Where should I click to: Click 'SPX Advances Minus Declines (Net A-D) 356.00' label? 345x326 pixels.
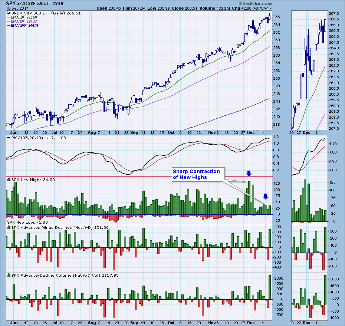point(60,227)
